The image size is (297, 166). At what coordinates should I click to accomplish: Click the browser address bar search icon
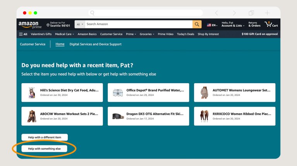coord(92,13)
